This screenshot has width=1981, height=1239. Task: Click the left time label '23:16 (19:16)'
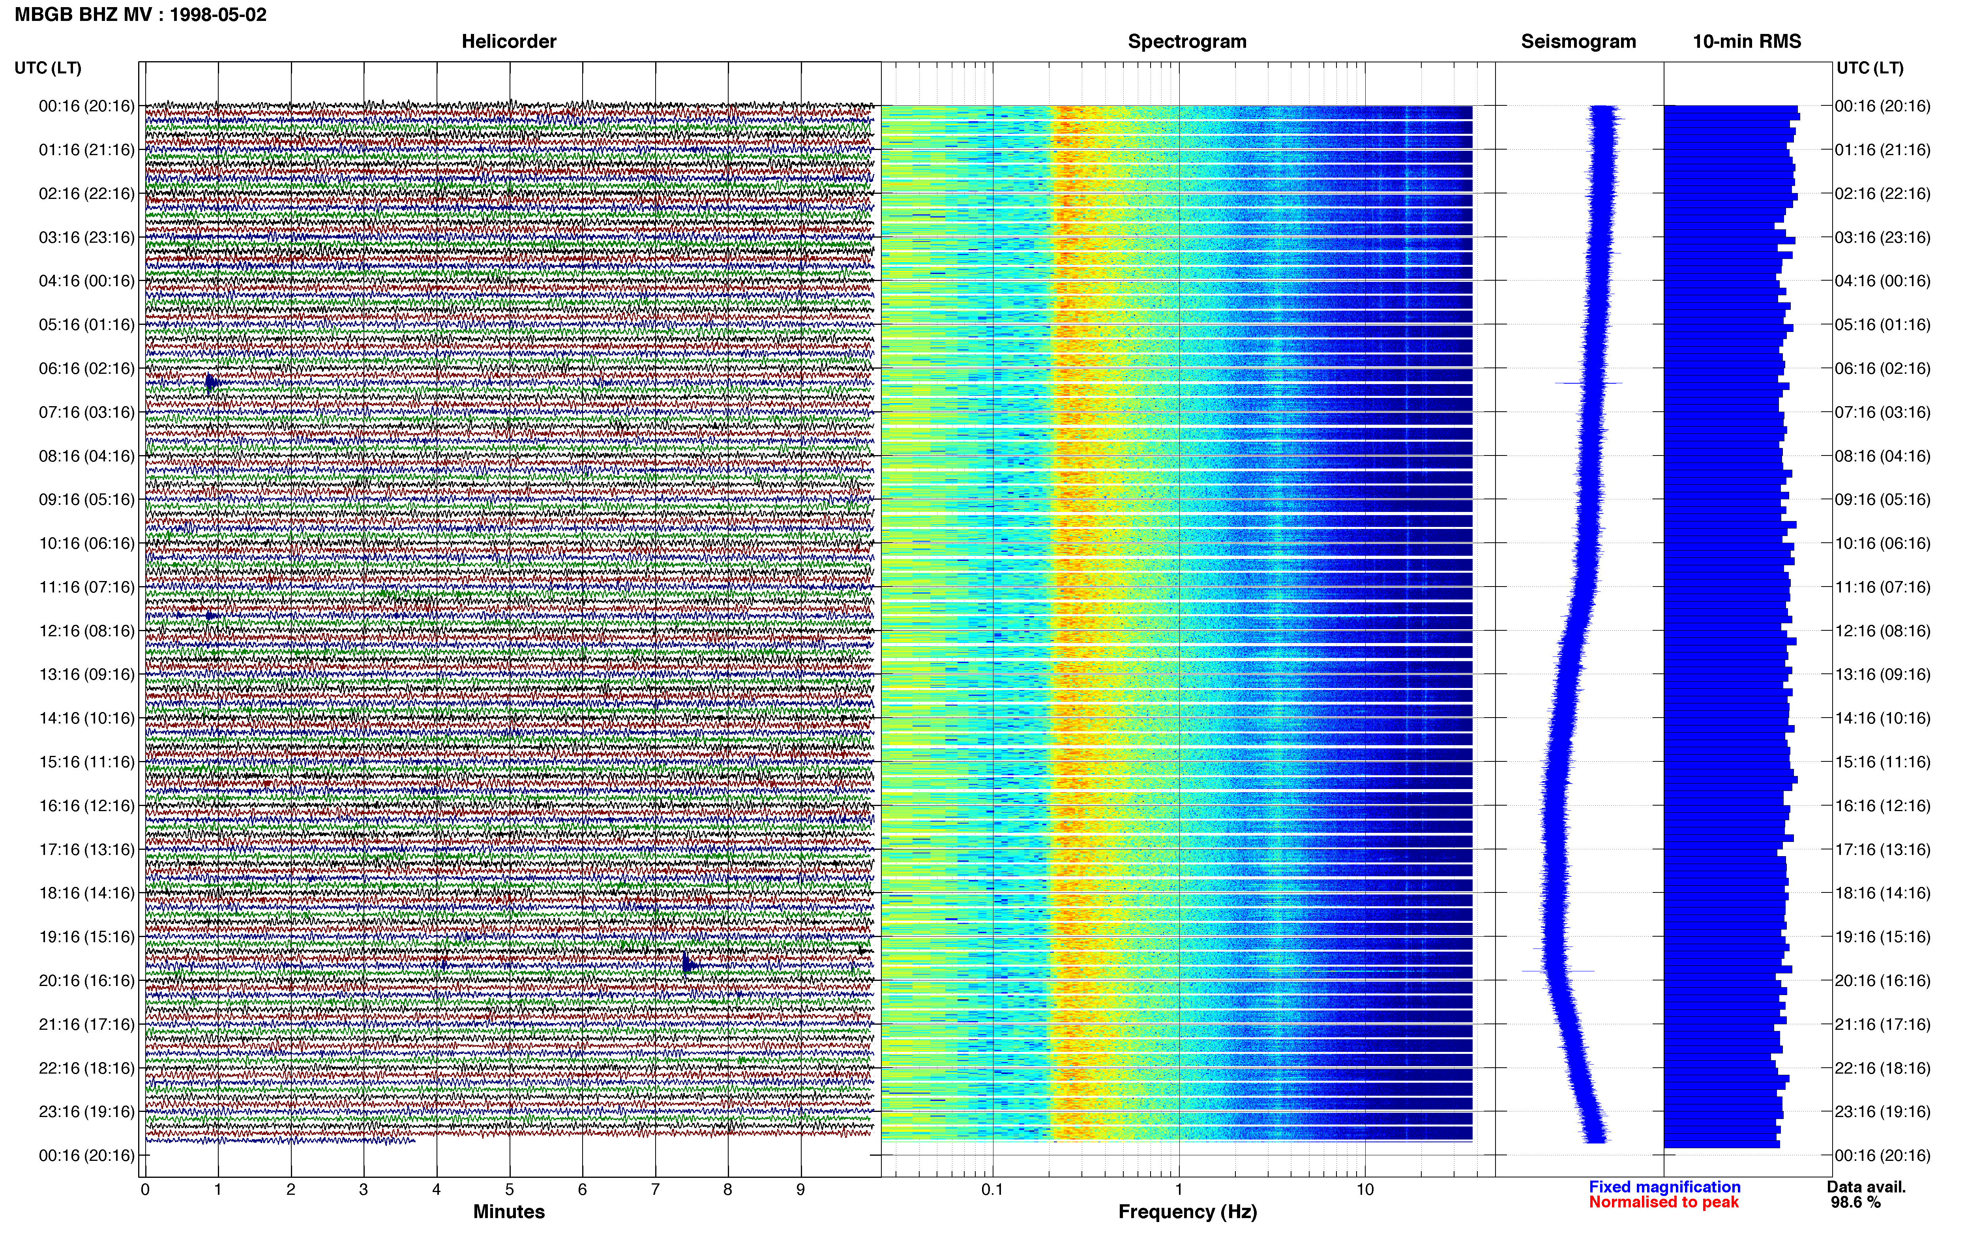[x=87, y=1112]
